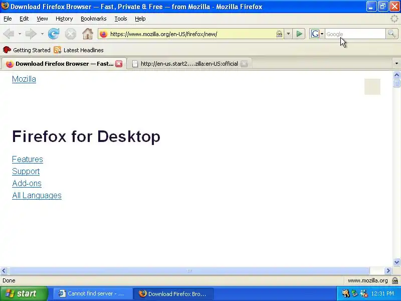
Task: Click the second system tray icon
Action: (354, 293)
